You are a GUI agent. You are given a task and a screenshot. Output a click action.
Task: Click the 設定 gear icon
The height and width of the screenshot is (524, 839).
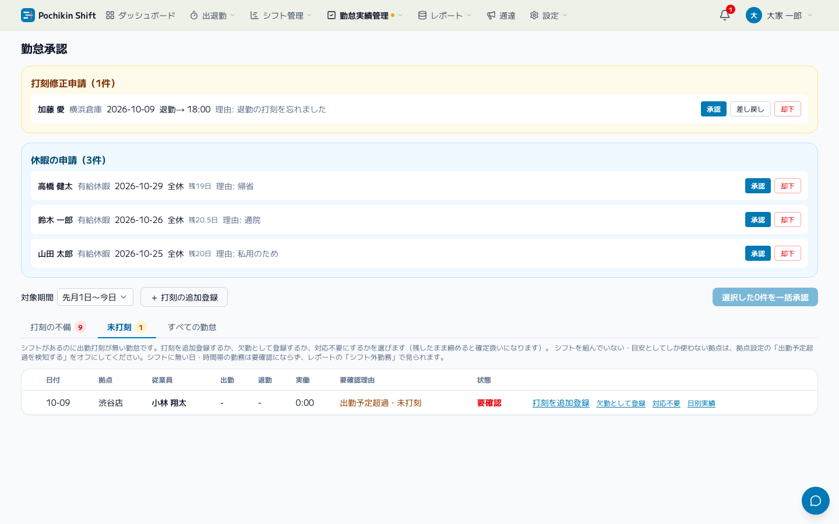(534, 15)
